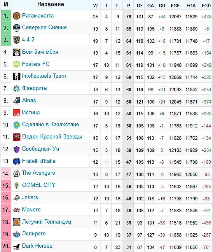Viewport: 213px width, 252px height.
Task: Click the Сделано в Казахстане logo
Action: click(x=16, y=125)
